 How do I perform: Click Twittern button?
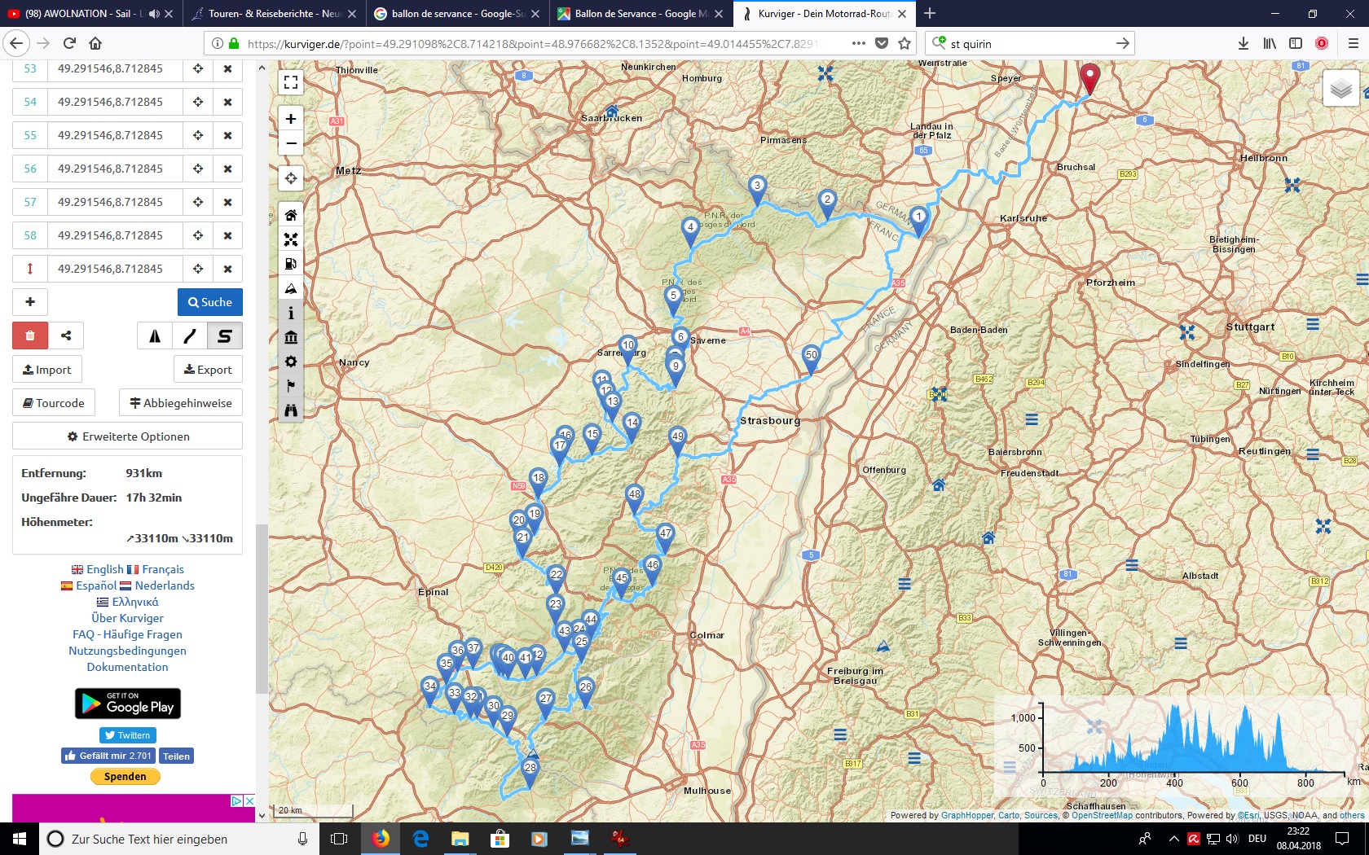128,735
